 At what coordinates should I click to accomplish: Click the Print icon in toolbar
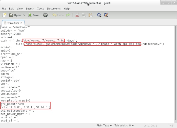click(45, 15)
